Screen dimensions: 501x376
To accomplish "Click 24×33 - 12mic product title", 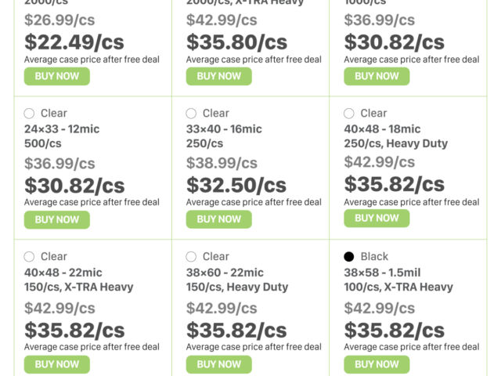I will pos(62,129).
